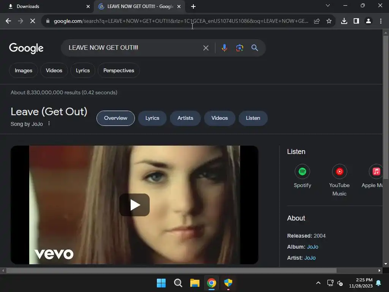The height and width of the screenshot is (292, 389).
Task: Search by image with Google Lens
Action: (x=240, y=48)
